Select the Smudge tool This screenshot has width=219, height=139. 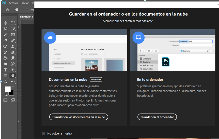(x=13, y=58)
